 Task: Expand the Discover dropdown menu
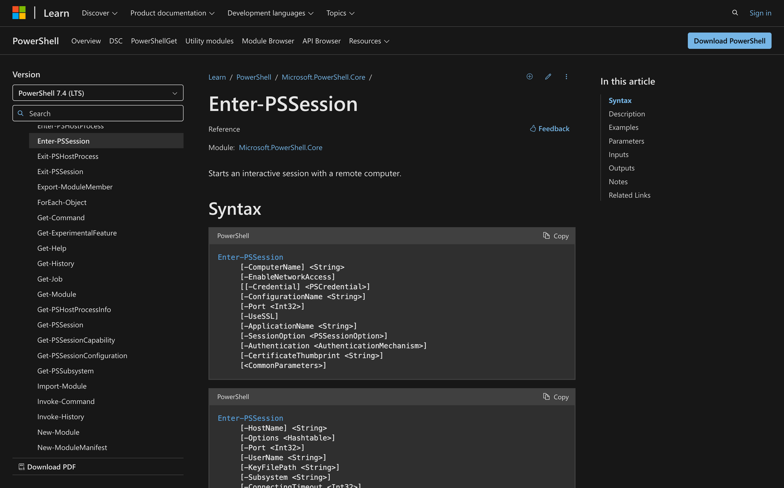coord(100,13)
